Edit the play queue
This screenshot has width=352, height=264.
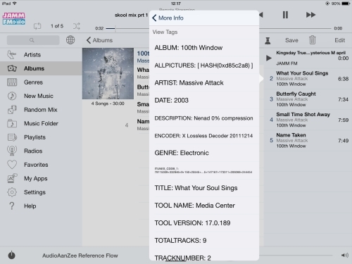(339, 40)
